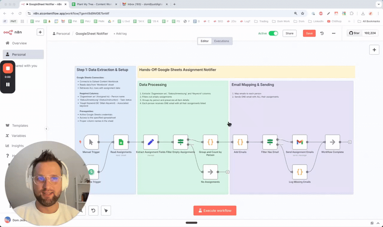The width and height of the screenshot is (383, 227).
Task: Open the Trading bookmarks folder
Action: click(x=261, y=21)
